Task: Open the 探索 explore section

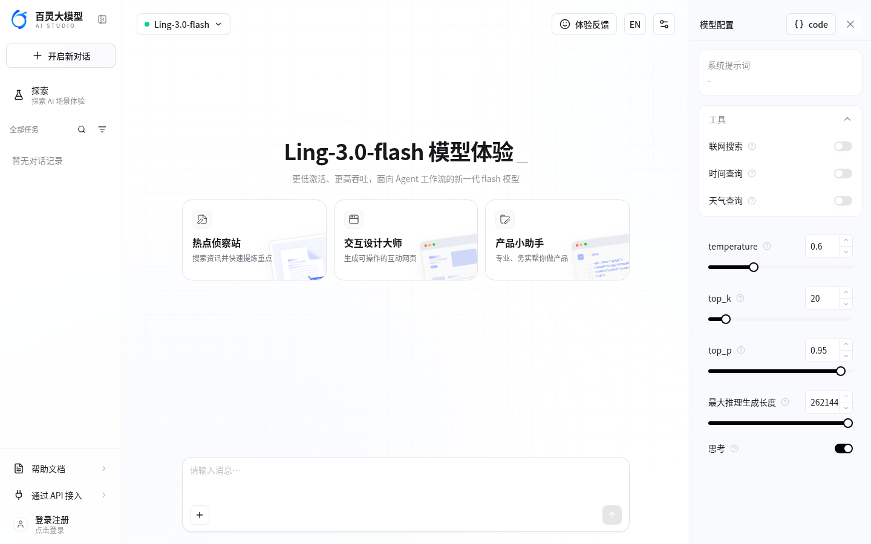Action: pos(60,95)
